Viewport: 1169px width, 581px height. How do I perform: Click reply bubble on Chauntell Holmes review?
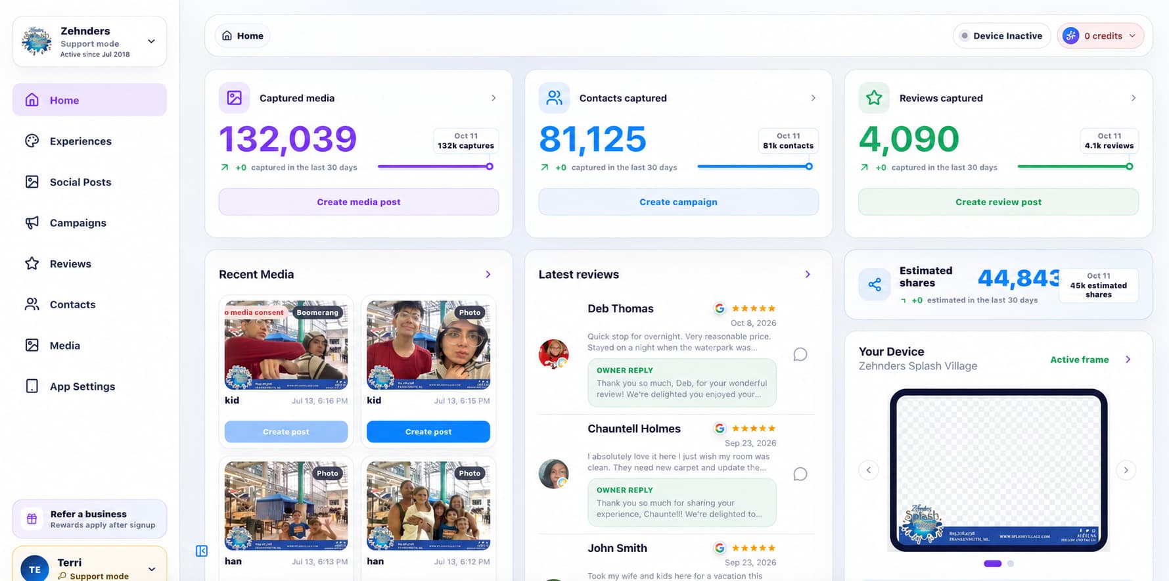(800, 474)
